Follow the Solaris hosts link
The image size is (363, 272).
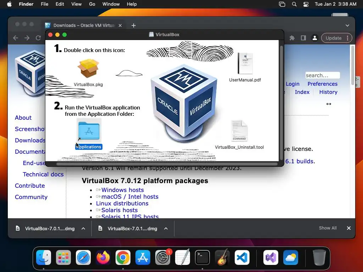[119, 210]
